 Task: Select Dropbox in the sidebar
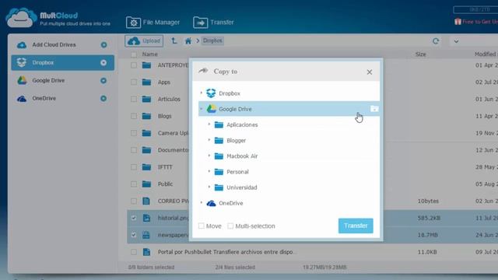62,62
